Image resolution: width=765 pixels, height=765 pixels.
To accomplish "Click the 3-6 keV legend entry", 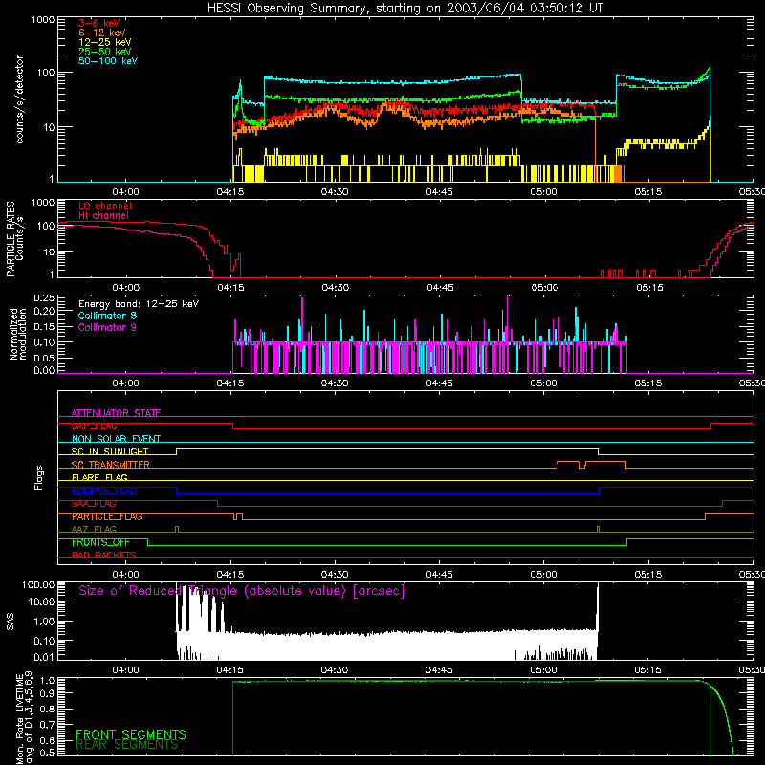I will [98, 23].
